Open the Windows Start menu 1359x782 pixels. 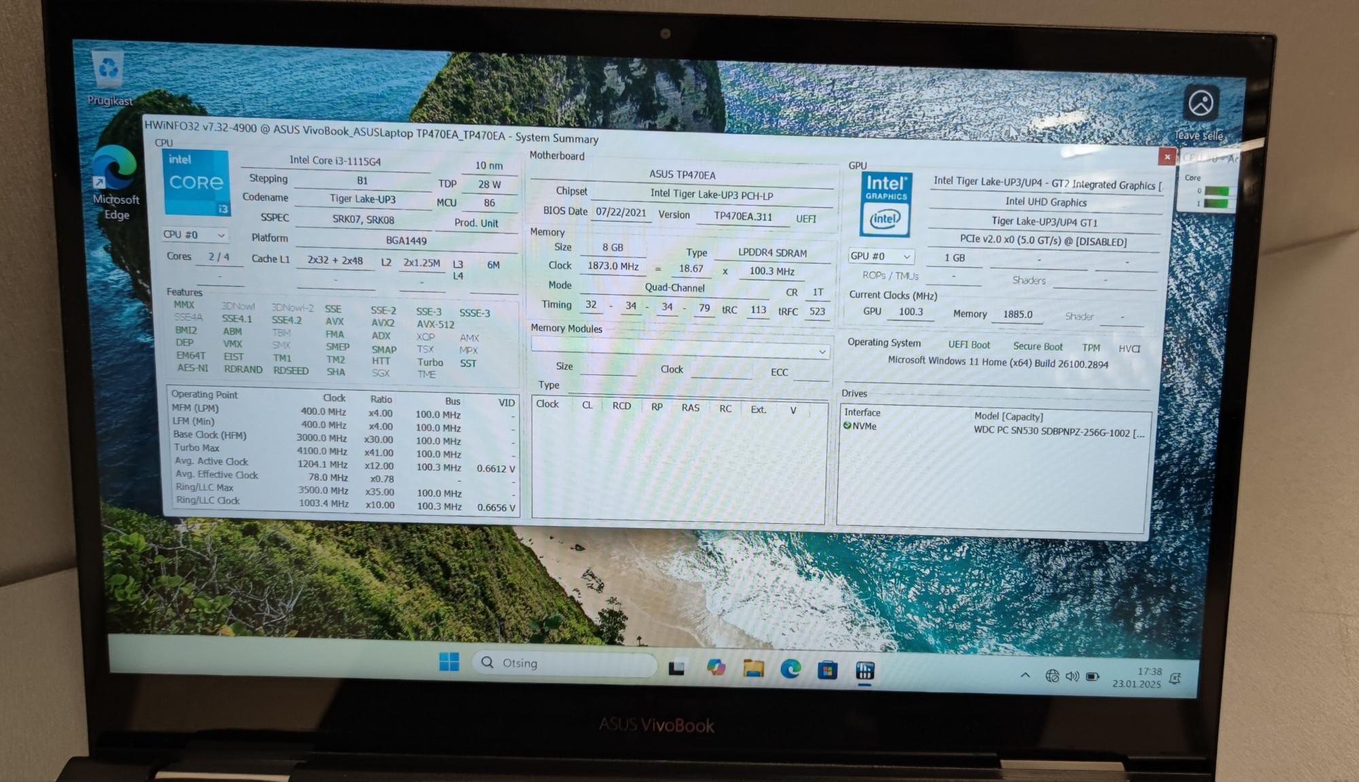tap(449, 661)
